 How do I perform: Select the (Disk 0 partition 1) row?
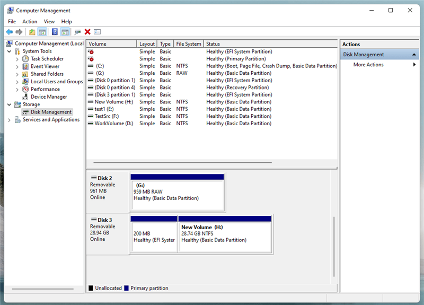tap(212, 81)
